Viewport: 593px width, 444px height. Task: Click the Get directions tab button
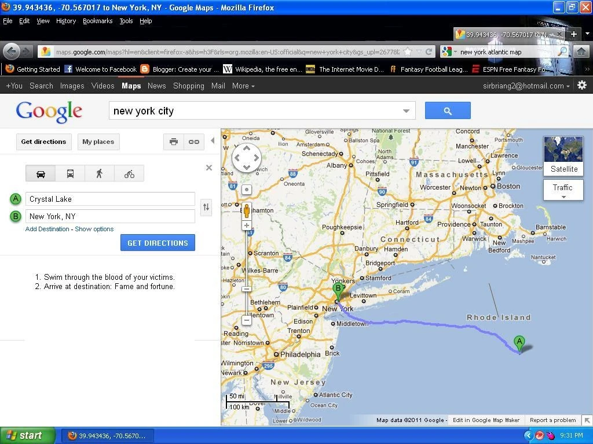point(43,142)
